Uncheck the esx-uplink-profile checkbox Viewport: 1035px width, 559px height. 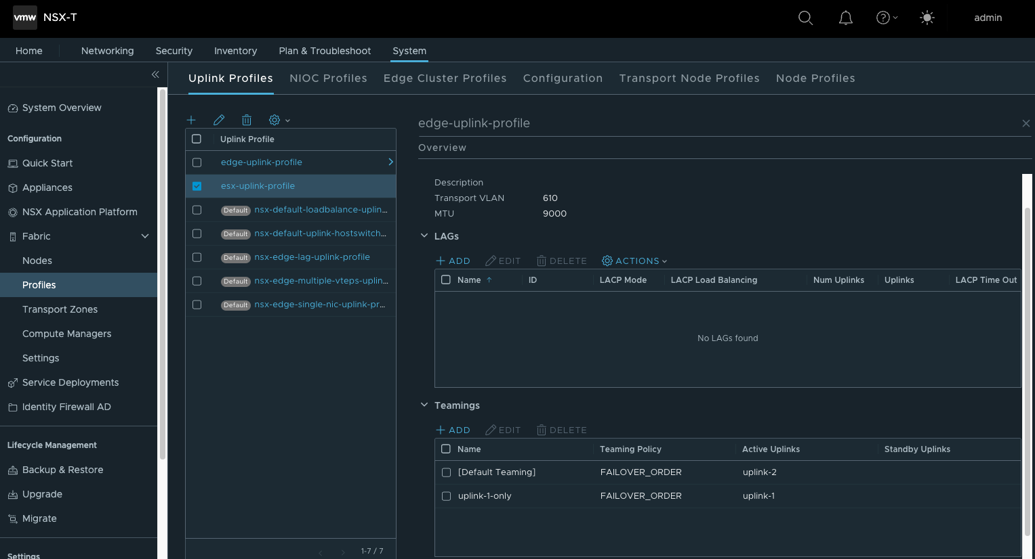[197, 186]
